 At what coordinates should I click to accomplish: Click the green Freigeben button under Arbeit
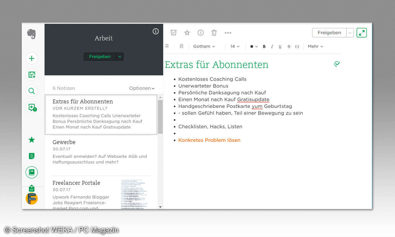pos(100,57)
